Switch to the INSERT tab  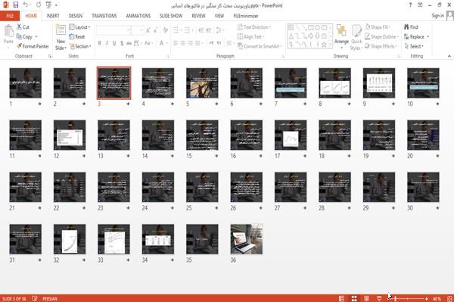(x=53, y=16)
